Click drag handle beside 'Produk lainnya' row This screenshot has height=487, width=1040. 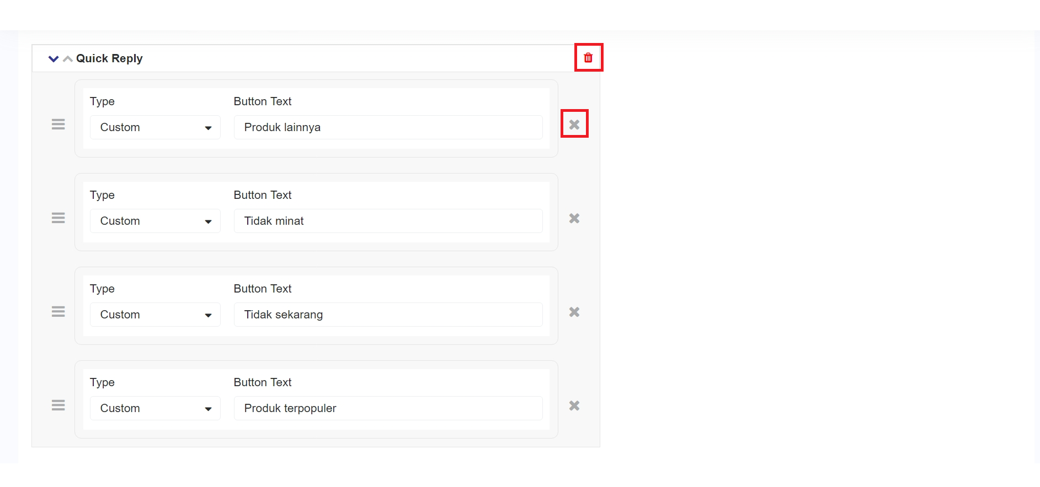pyautogui.click(x=58, y=125)
